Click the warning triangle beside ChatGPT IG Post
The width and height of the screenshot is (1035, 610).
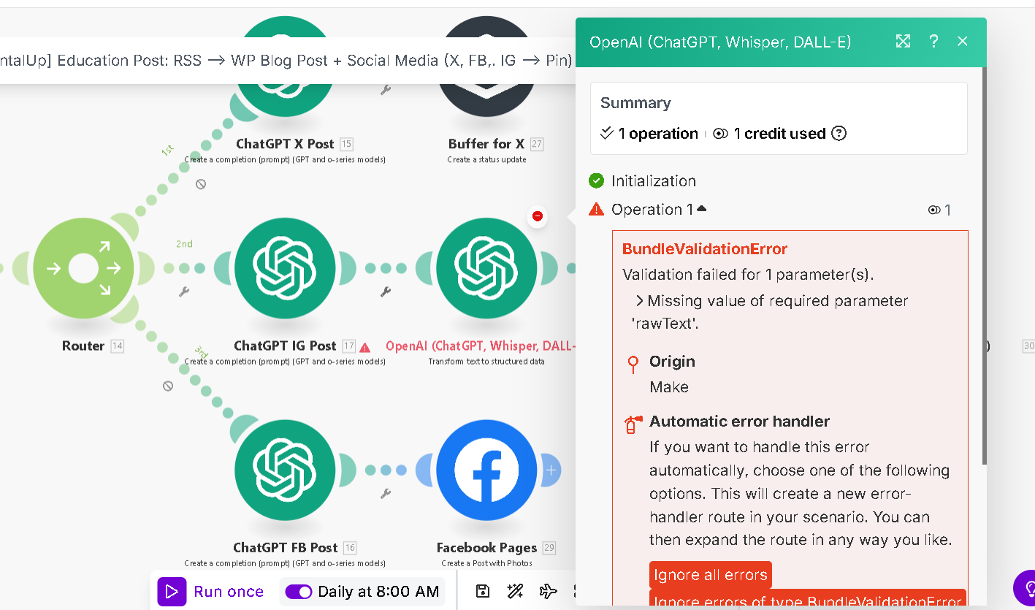364,347
